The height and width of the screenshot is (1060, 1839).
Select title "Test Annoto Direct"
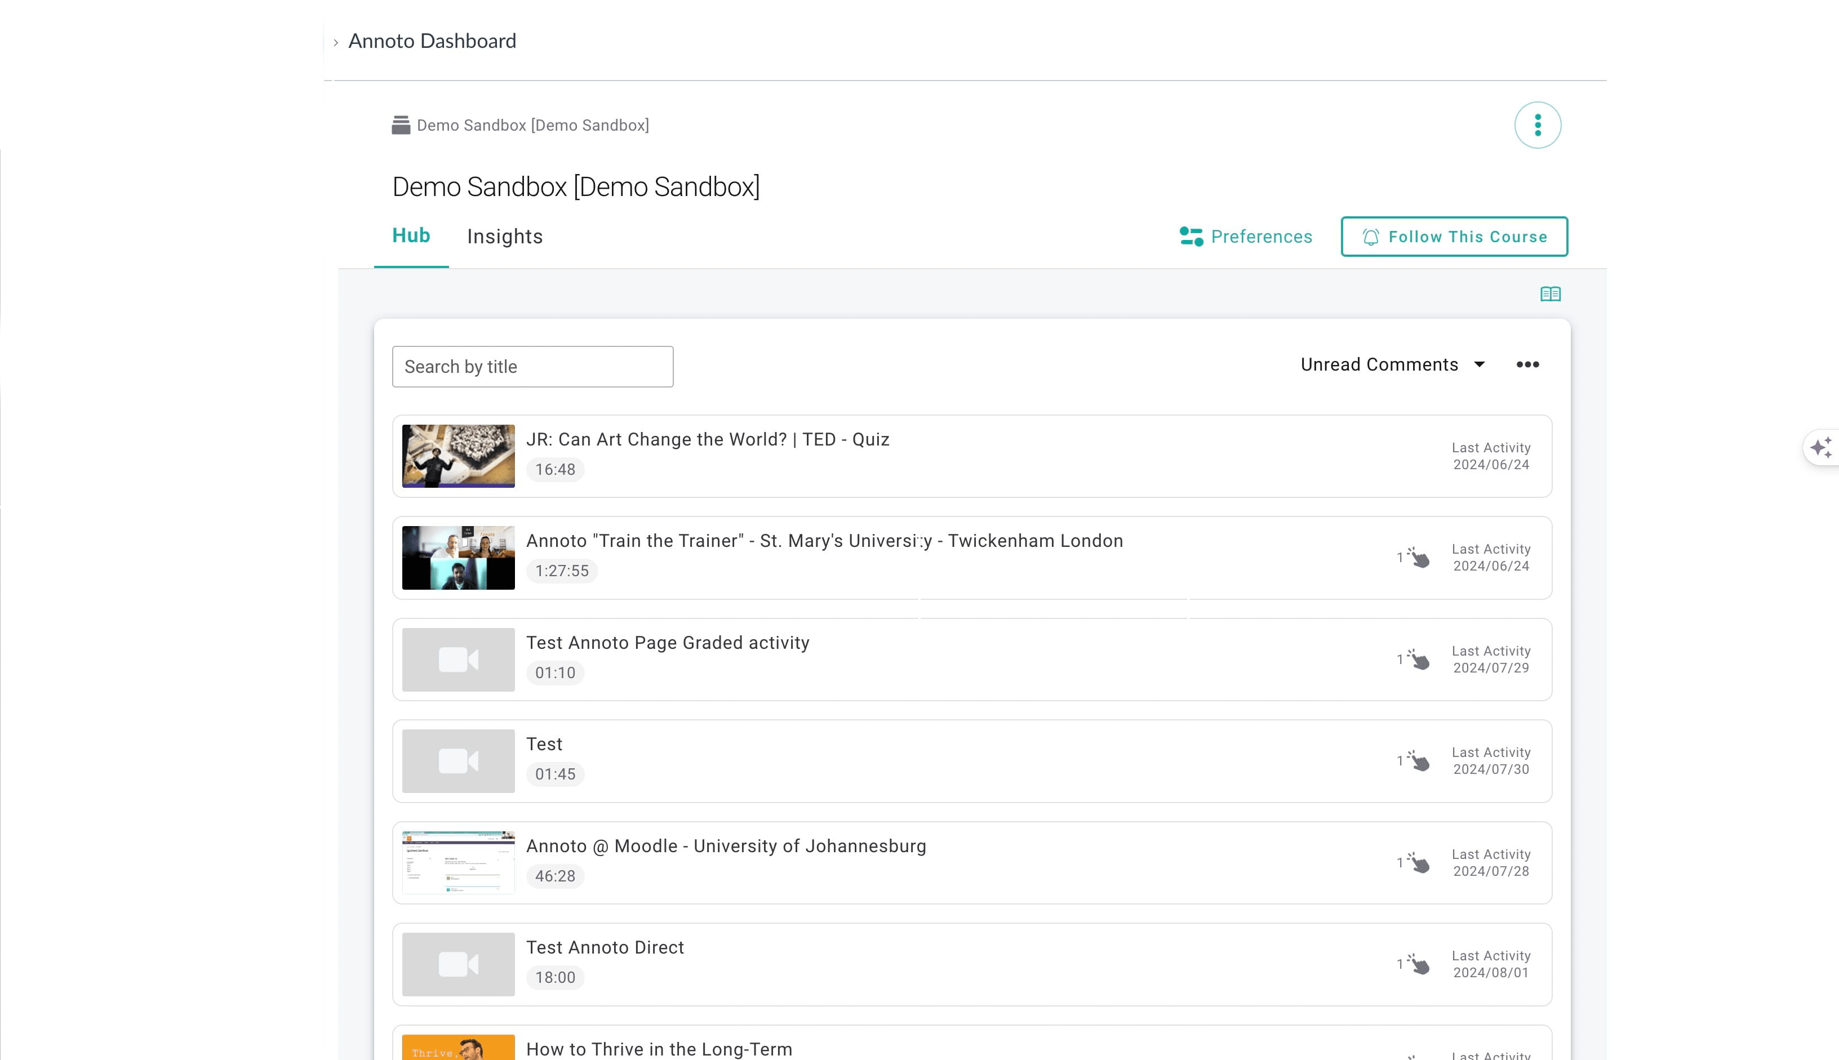[605, 947]
